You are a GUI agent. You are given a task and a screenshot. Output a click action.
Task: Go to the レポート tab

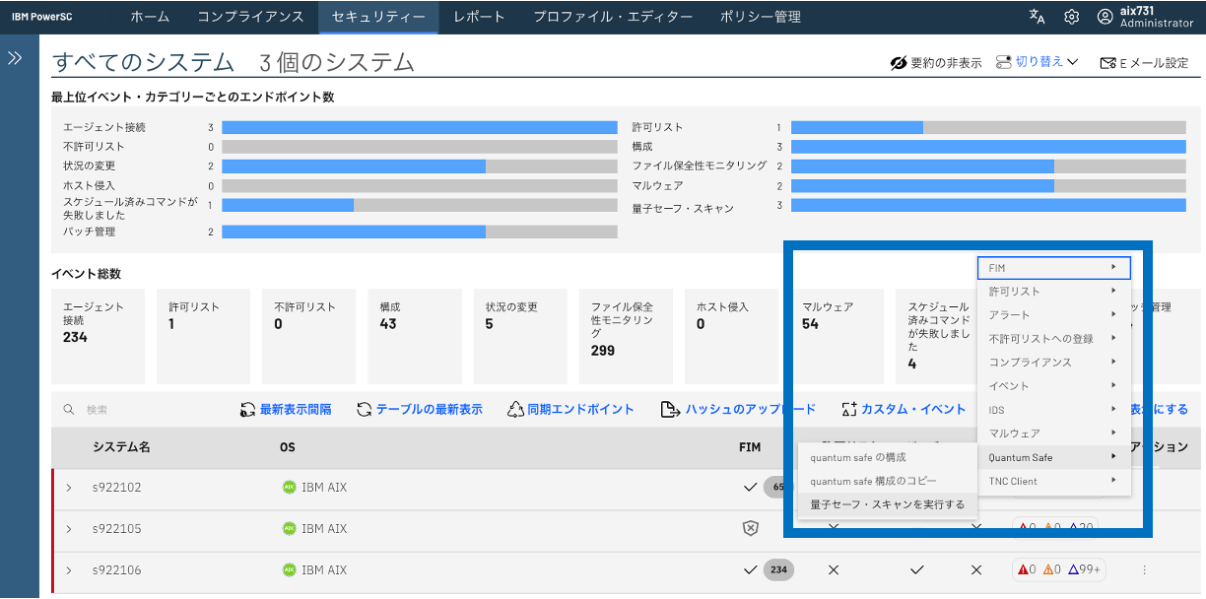(x=479, y=17)
